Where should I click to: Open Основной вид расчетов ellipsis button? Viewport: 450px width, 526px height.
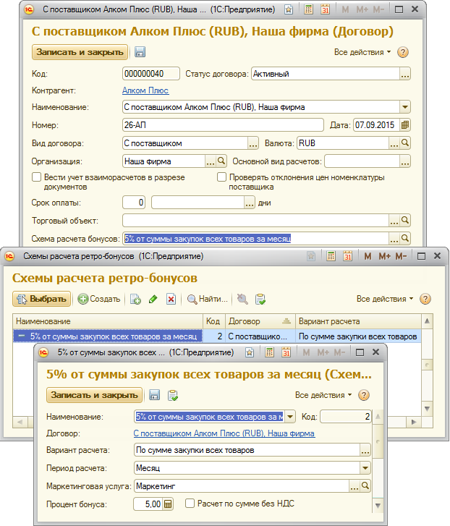tap(405, 161)
